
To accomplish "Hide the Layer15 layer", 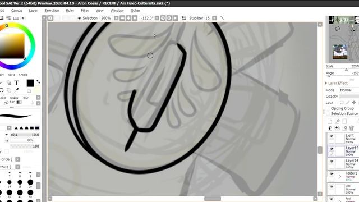I will click(332, 149).
